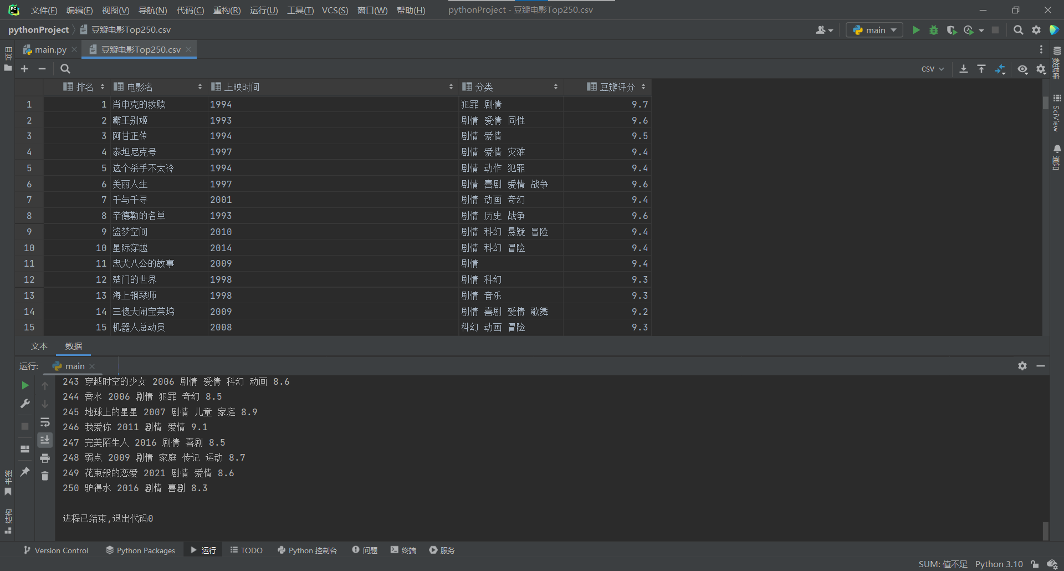Click the export data download icon
The height and width of the screenshot is (571, 1064).
click(964, 69)
